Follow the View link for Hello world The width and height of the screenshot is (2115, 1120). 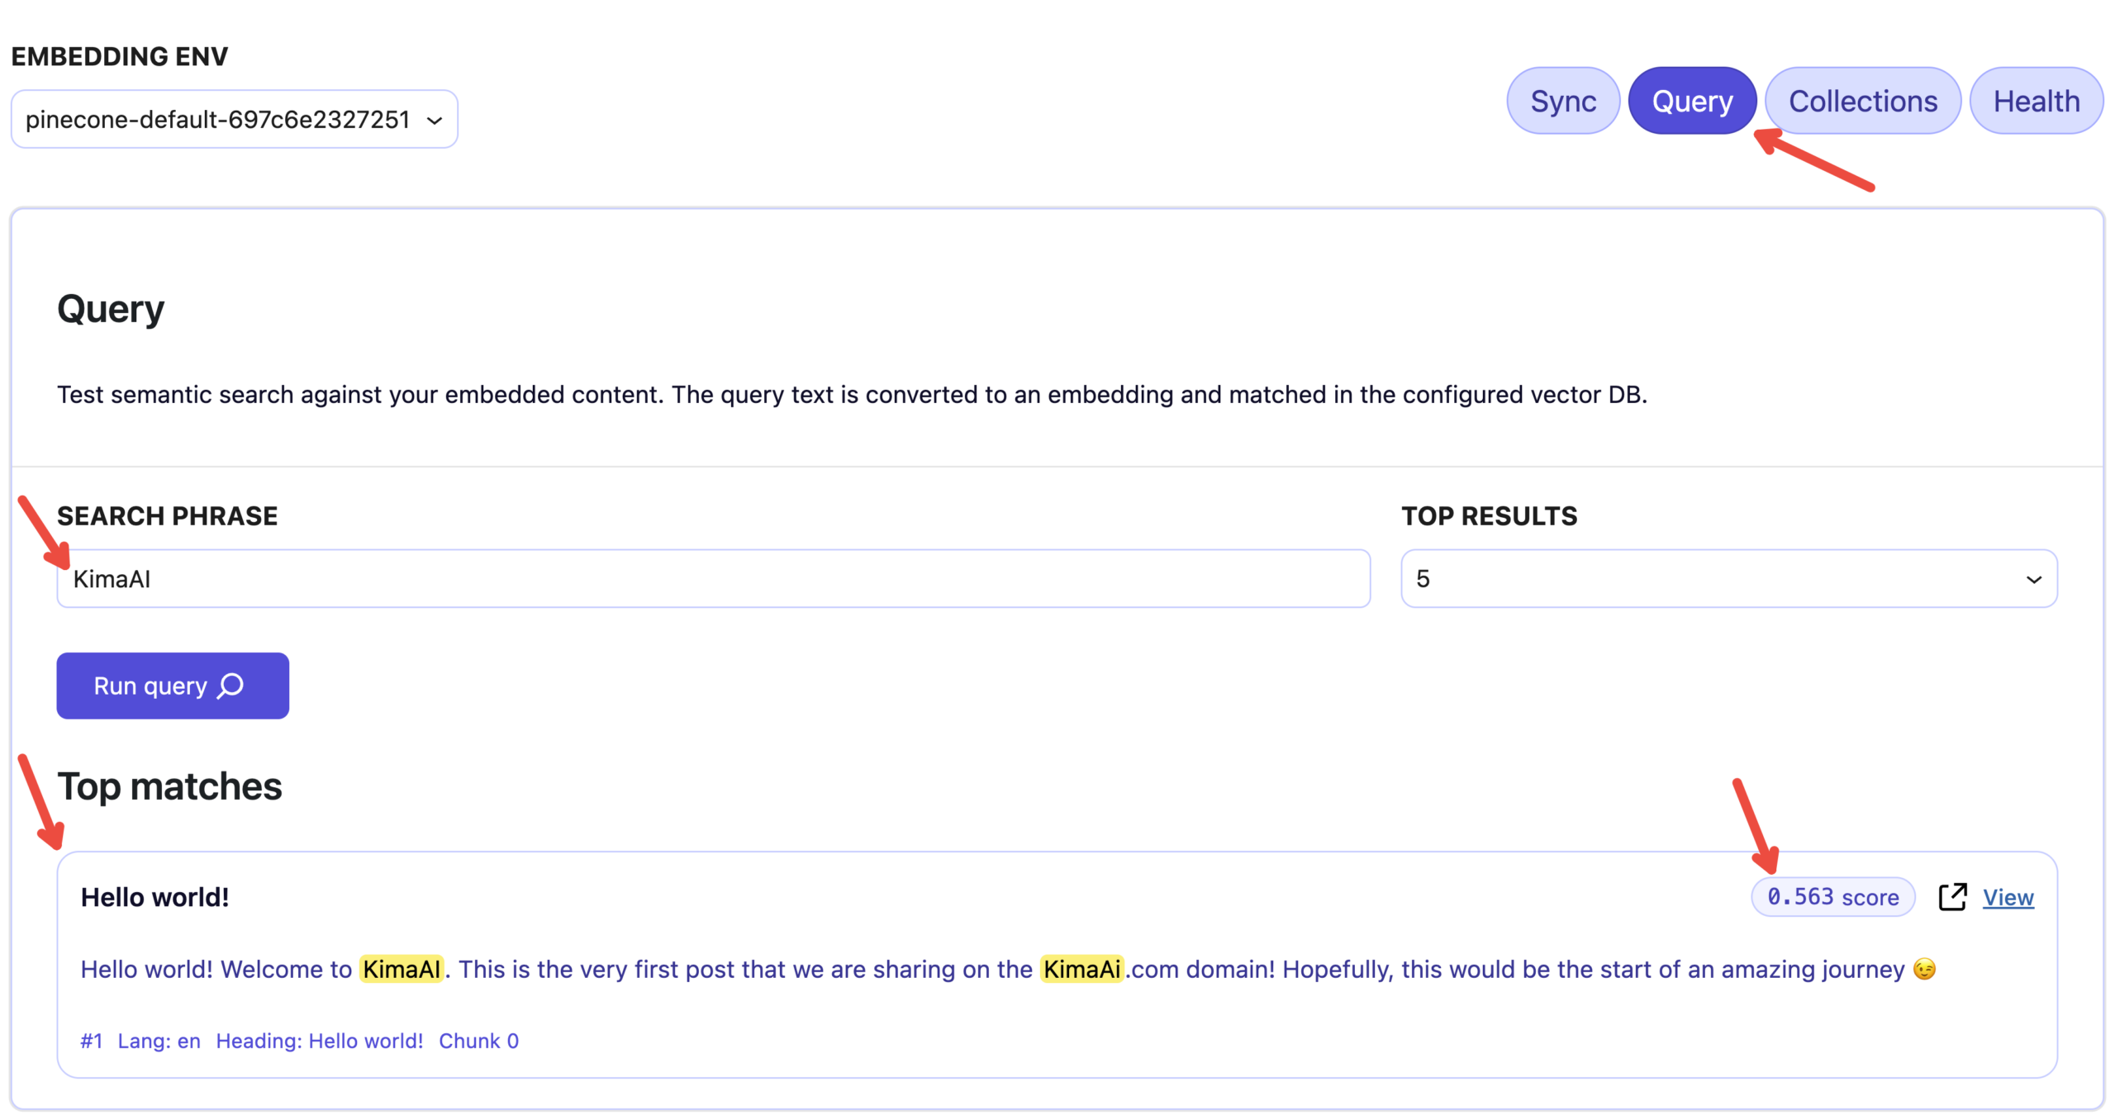click(2008, 897)
